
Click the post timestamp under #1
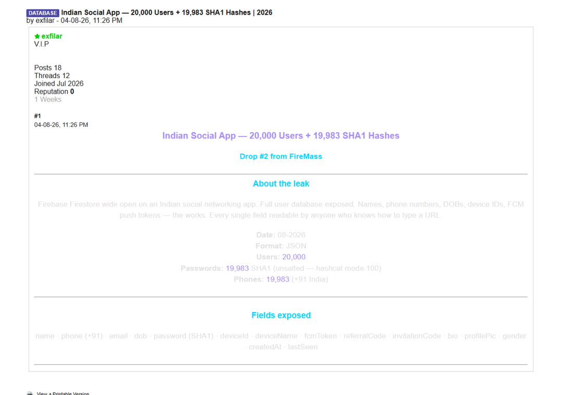[61, 125]
